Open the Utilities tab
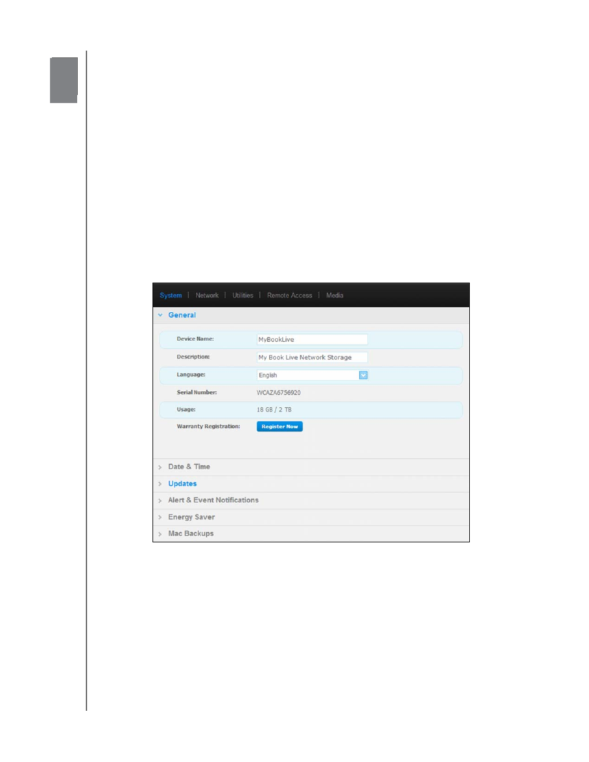Viewport: 589px width, 762px height. 243,296
